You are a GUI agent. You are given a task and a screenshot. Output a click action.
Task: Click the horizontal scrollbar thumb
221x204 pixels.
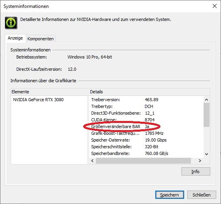point(143,161)
